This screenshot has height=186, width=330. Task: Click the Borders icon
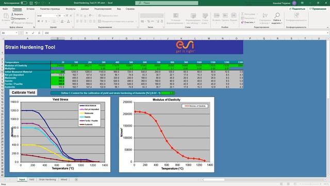coord(54,21)
